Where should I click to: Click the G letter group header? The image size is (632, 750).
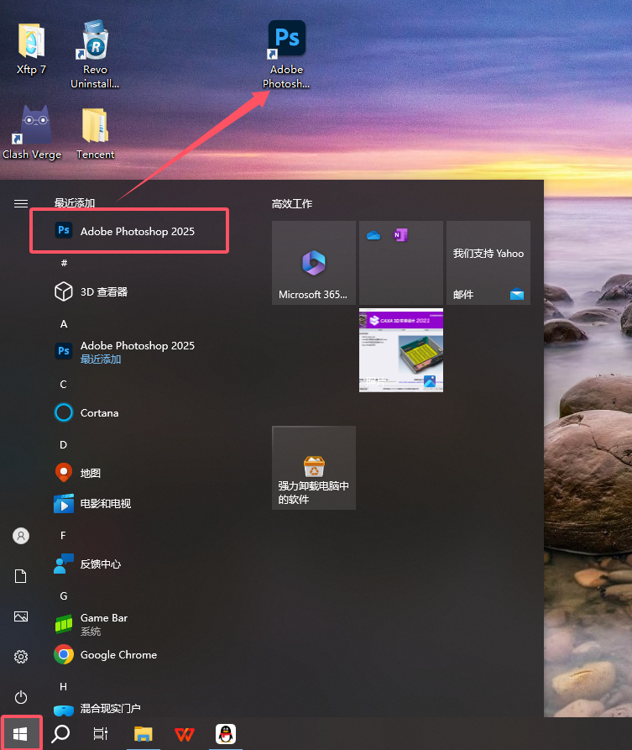(x=64, y=596)
